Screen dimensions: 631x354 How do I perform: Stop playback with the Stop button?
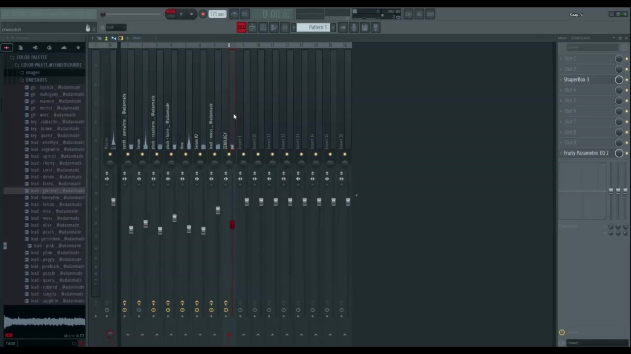tap(192, 14)
